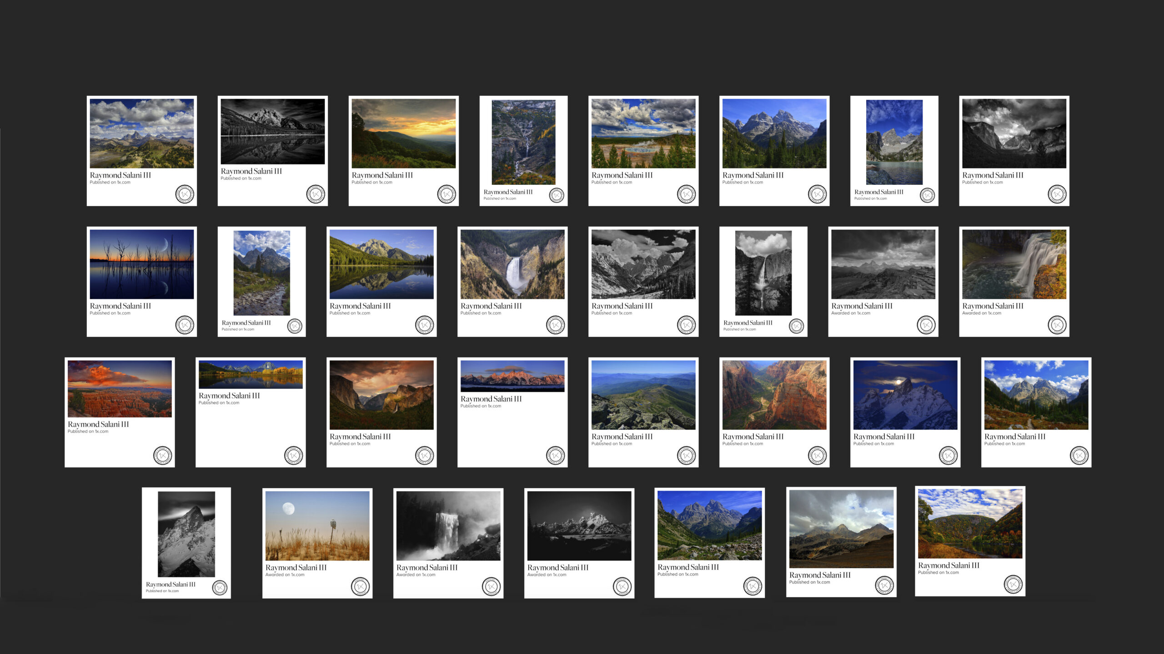Open the vertical rocky stream below mountain photo

click(261, 273)
